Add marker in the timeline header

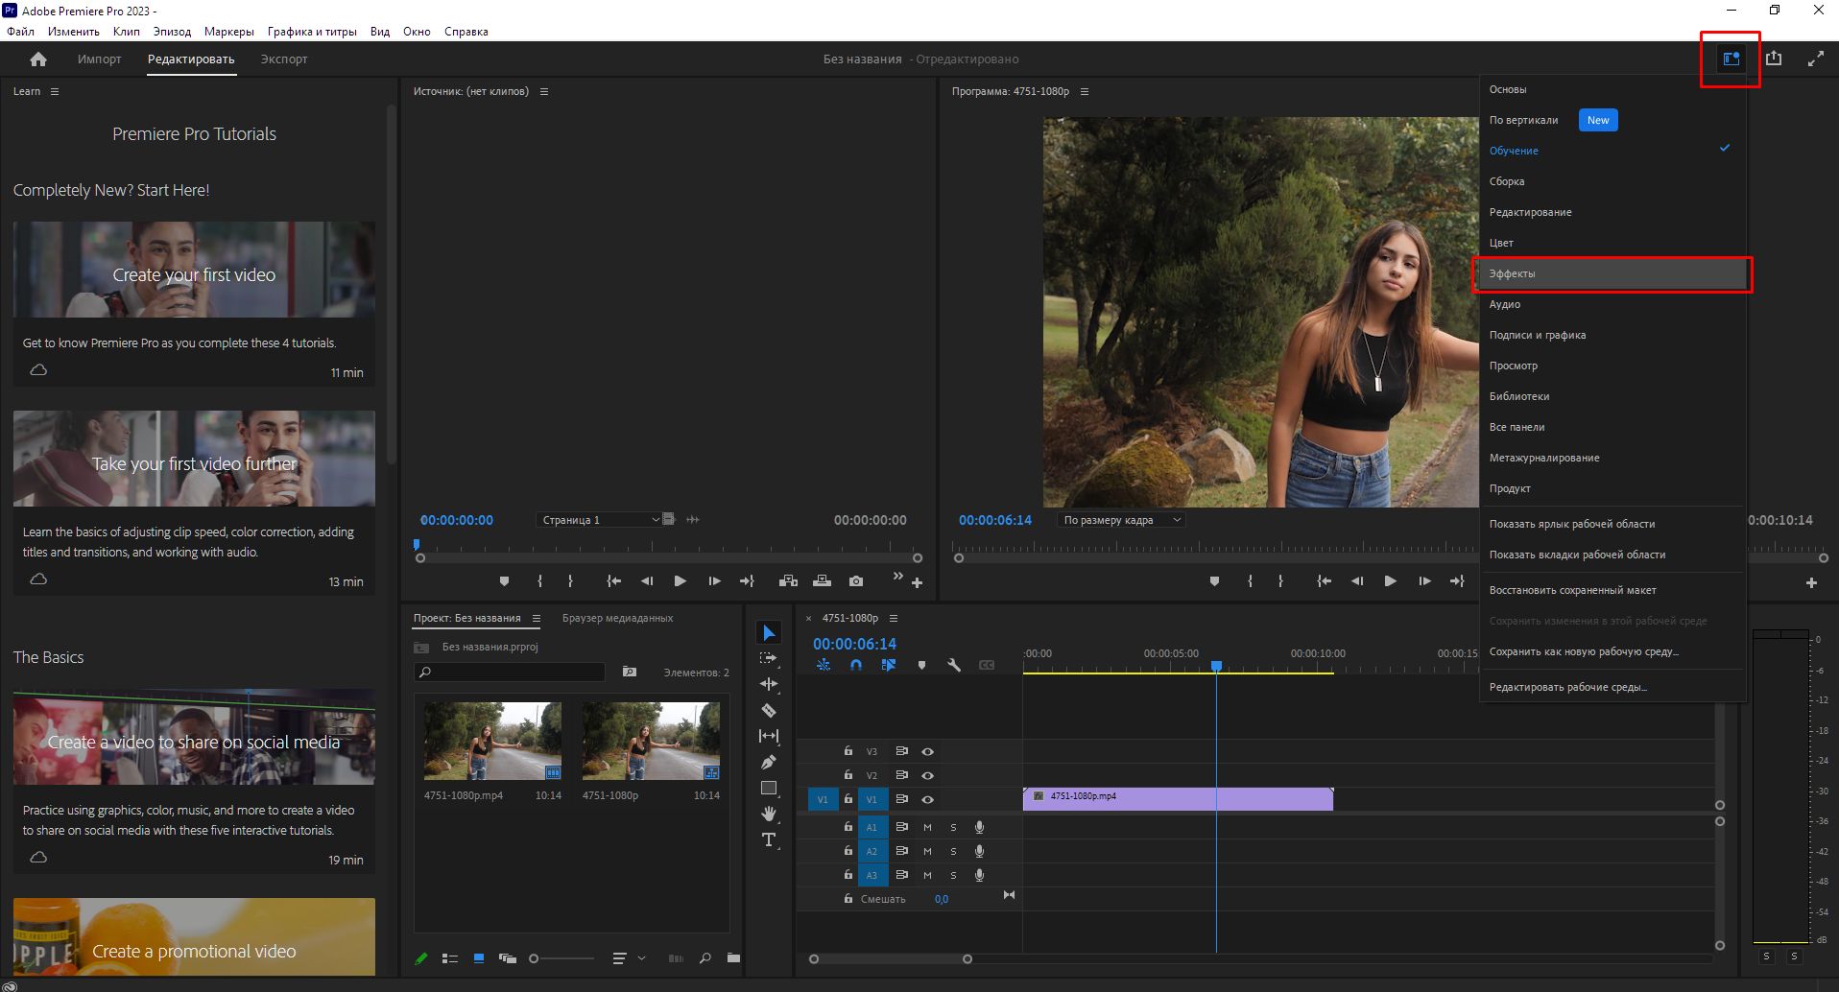click(921, 665)
